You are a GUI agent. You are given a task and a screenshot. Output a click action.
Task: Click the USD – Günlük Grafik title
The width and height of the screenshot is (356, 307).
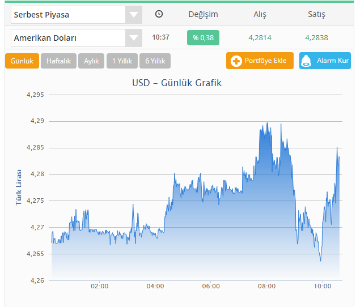coord(177,83)
